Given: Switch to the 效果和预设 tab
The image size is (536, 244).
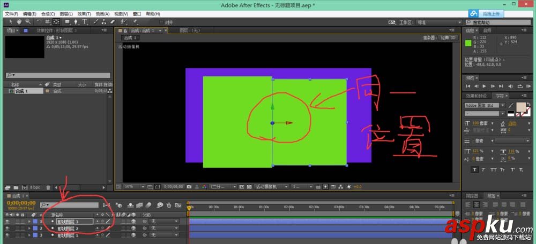Looking at the screenshot, I should click(x=476, y=96).
